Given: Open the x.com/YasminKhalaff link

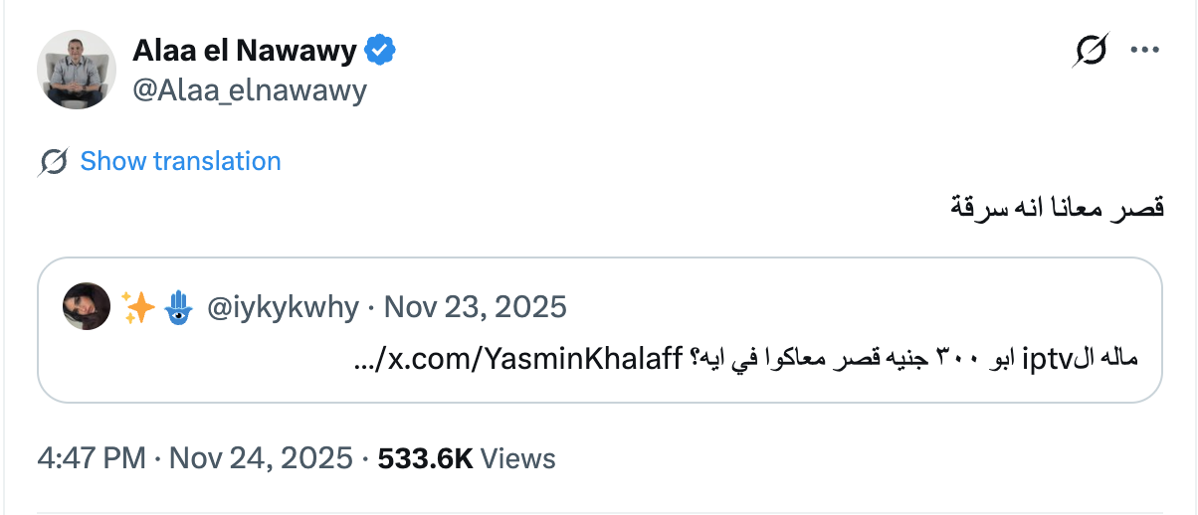Looking at the screenshot, I should point(518,357).
